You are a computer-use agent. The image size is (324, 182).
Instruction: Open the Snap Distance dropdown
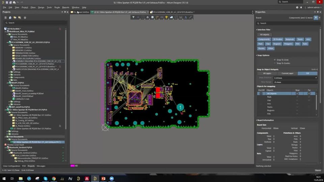coord(316,78)
